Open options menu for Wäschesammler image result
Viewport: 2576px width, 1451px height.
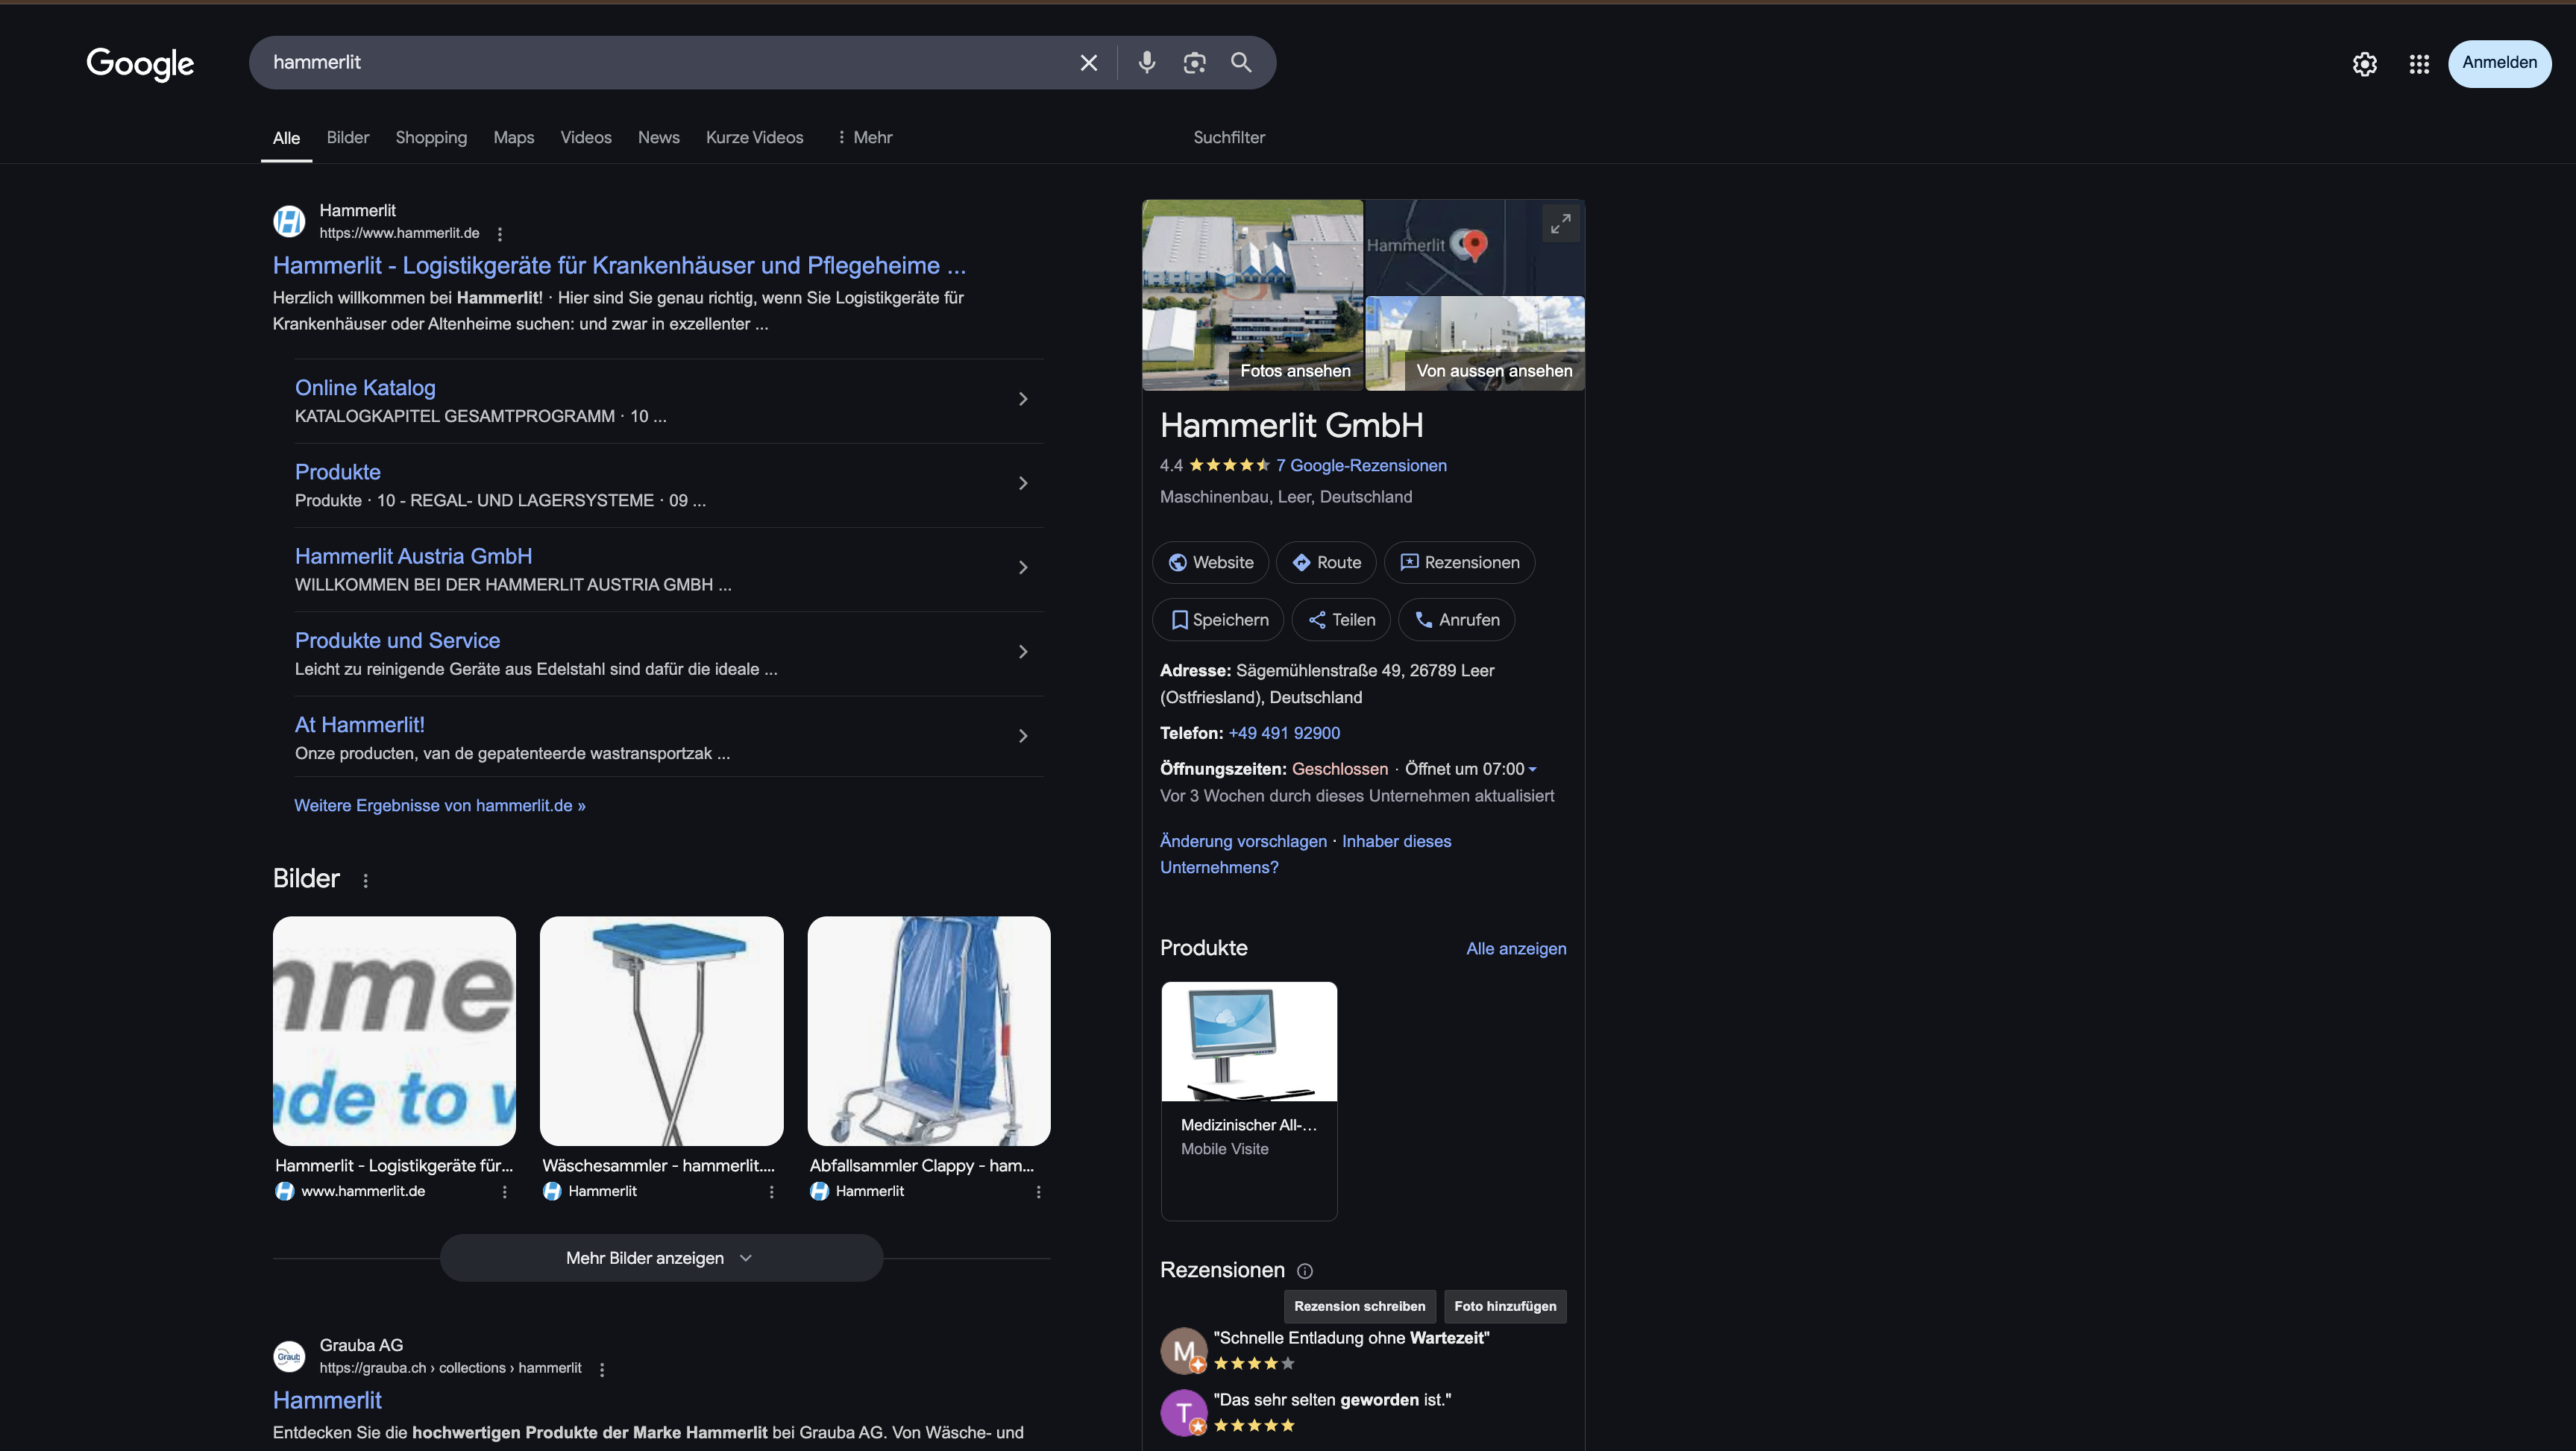[x=771, y=1192]
